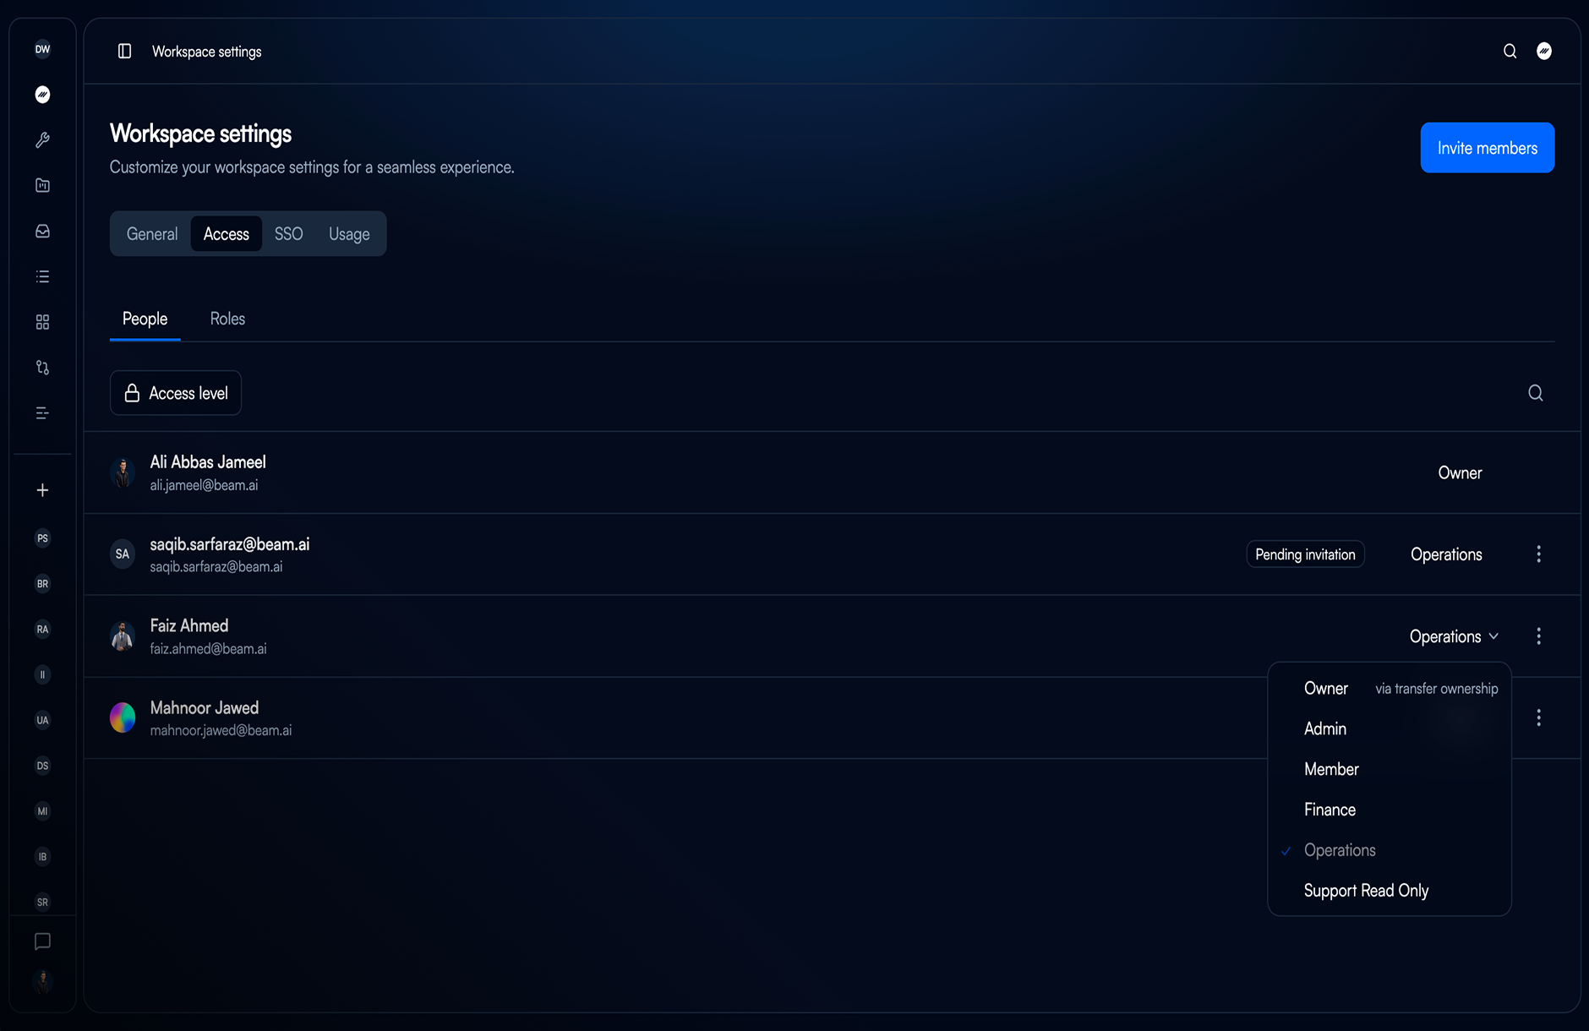This screenshot has width=1589, height=1031.
Task: Open the DW workspace avatar
Action: (42, 49)
